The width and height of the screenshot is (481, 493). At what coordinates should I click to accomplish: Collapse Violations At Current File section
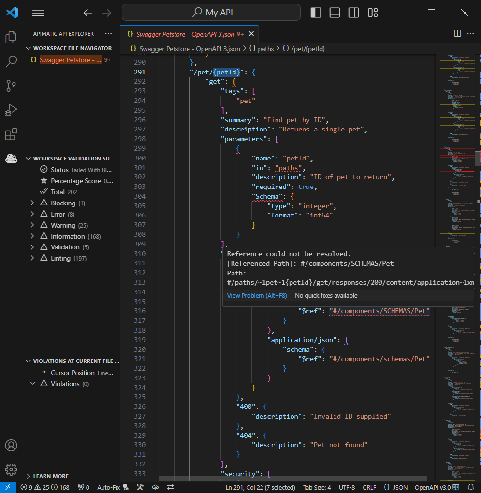(73, 361)
